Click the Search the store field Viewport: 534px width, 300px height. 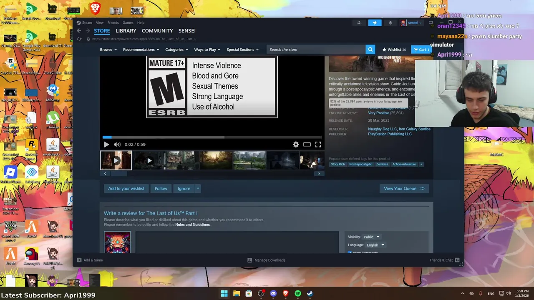(316, 50)
